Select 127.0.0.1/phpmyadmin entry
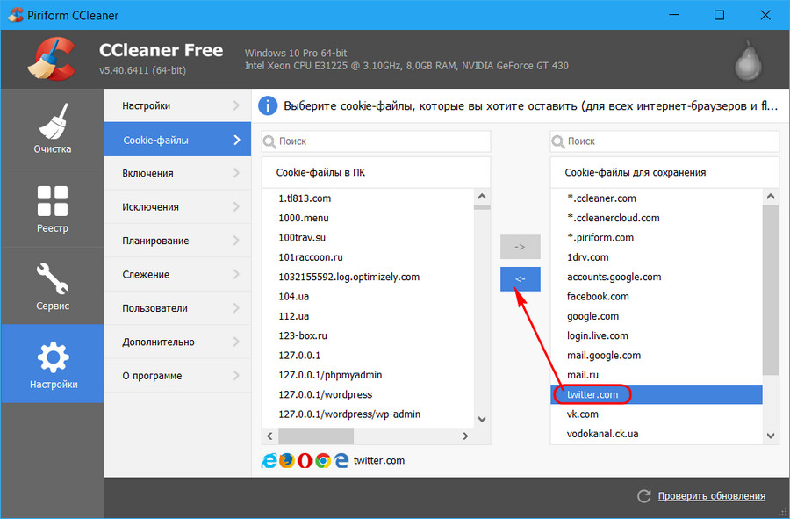Viewport: 790px width, 519px height. click(x=368, y=375)
